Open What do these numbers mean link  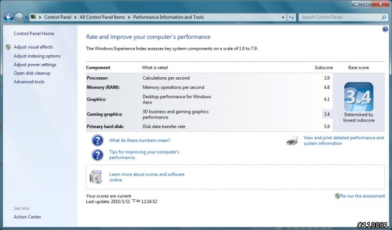pyautogui.click(x=140, y=140)
